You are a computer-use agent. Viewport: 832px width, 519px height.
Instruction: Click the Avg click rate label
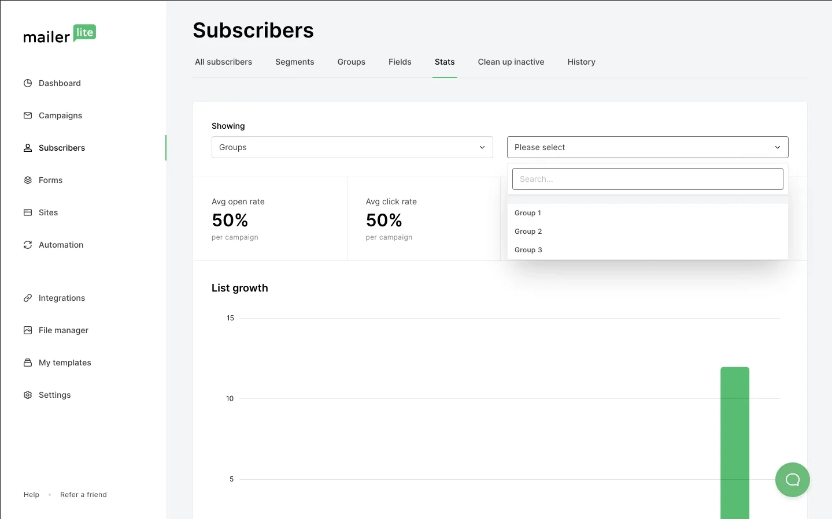(391, 201)
